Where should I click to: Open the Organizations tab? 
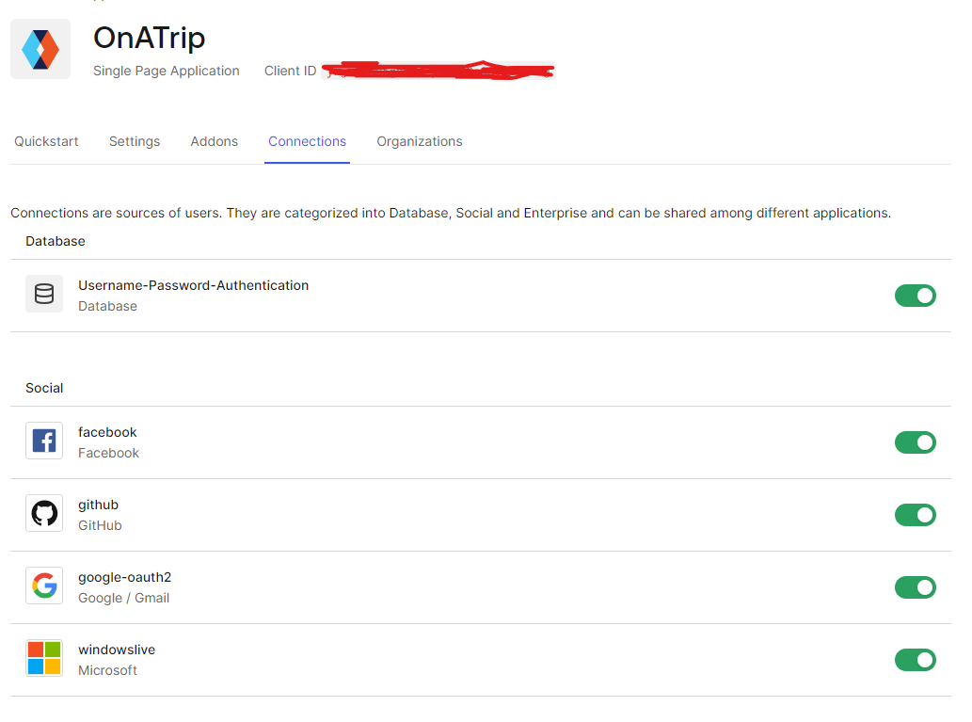click(420, 141)
